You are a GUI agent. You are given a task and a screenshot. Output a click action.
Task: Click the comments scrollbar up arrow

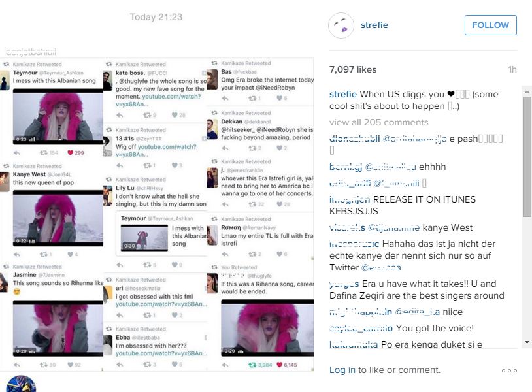coord(527,91)
